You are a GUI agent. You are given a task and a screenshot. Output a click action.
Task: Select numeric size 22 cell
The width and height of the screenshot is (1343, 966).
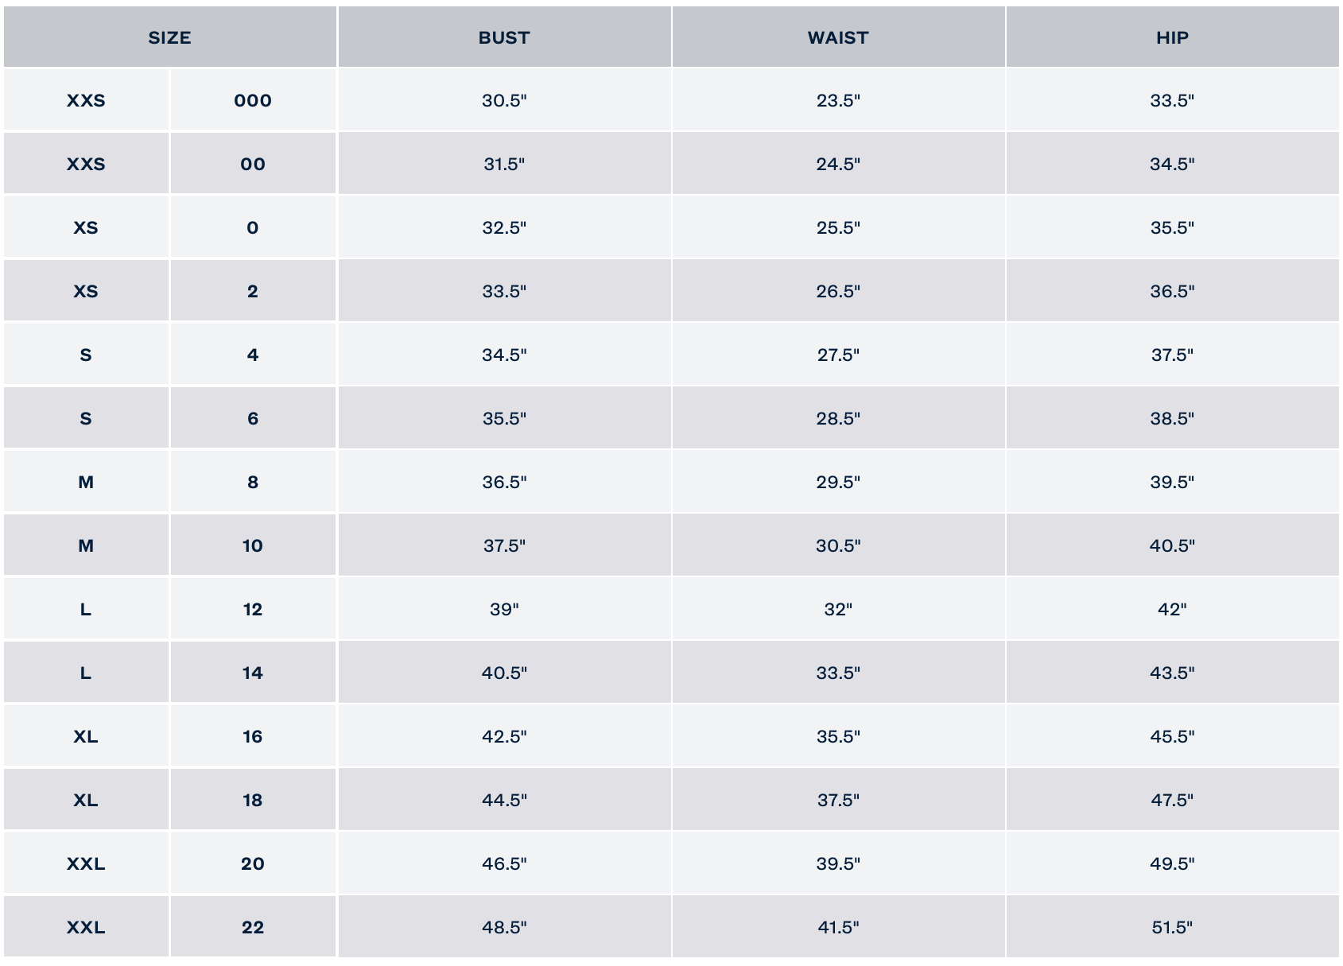[253, 927]
